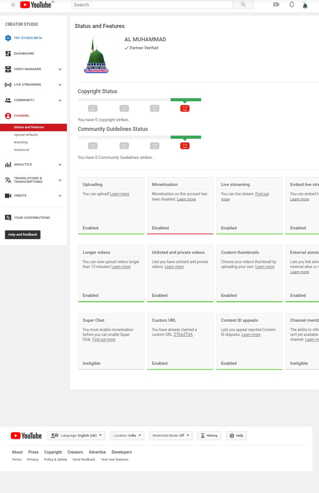Image resolution: width=319 pixels, height=493 pixels.
Task: Click the Analytics bar chart icon
Action: click(8, 165)
